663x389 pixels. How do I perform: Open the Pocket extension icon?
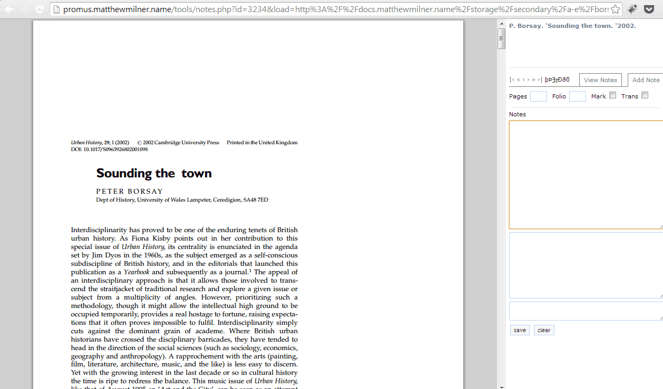point(650,9)
